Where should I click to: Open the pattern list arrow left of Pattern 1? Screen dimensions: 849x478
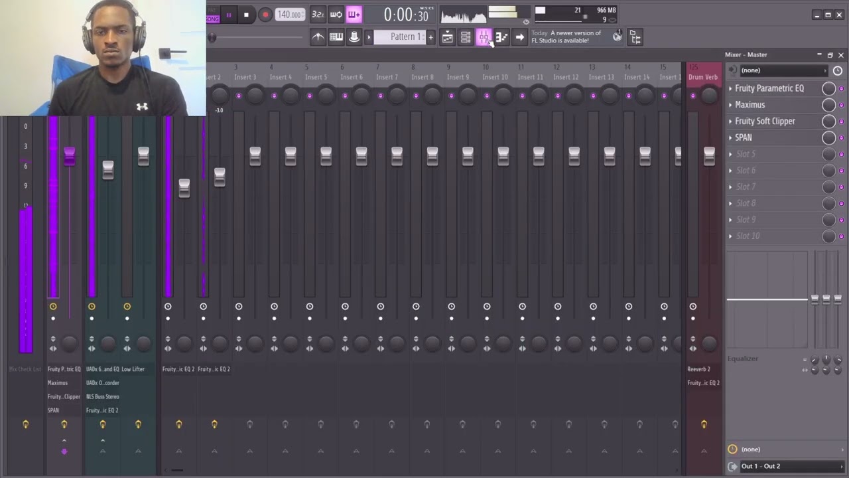[369, 37]
